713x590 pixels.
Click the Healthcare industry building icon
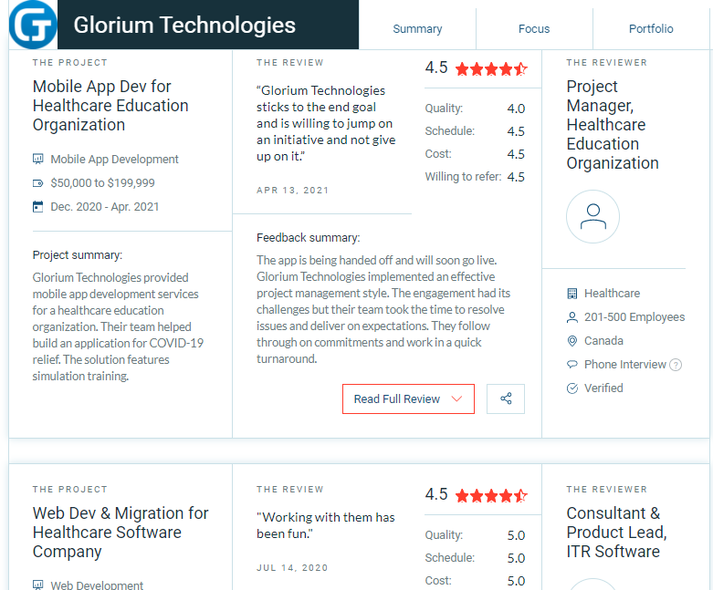(572, 294)
